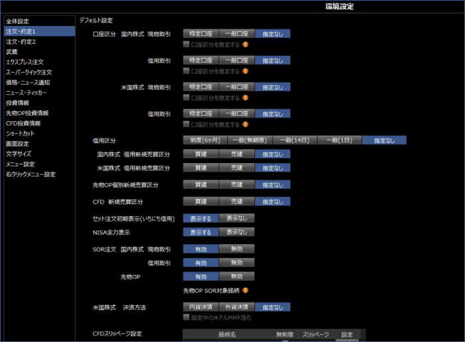The height and width of the screenshot is (342, 465).
Task: Pick 買建 for 先物OP個別新規売買区分
Action: [201, 184]
